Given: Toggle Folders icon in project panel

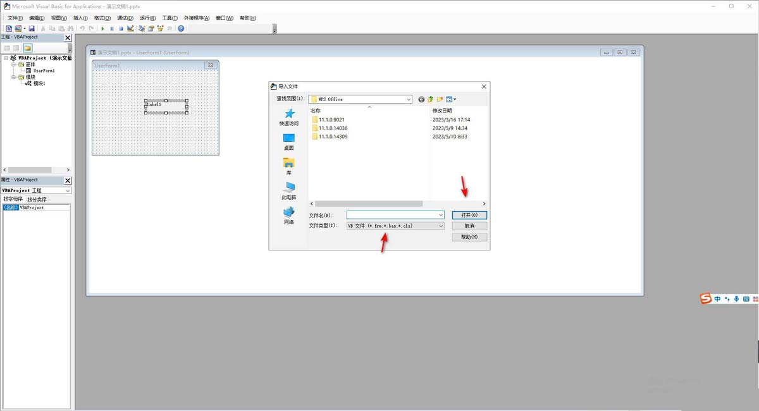Looking at the screenshot, I should pyautogui.click(x=28, y=48).
